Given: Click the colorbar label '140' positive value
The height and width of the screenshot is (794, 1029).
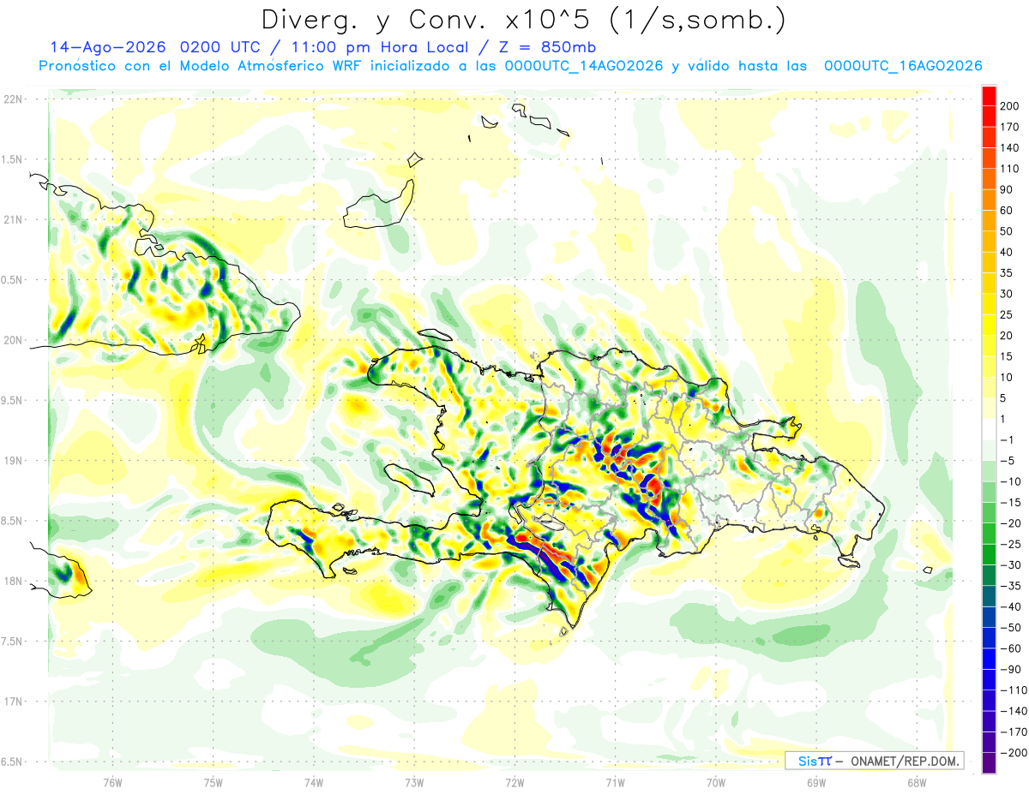Looking at the screenshot, I should pyautogui.click(x=1011, y=147).
